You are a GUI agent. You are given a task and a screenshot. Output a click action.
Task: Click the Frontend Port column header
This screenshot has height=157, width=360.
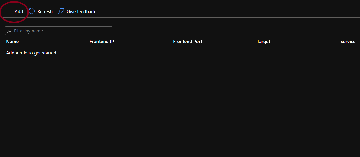[x=188, y=42]
